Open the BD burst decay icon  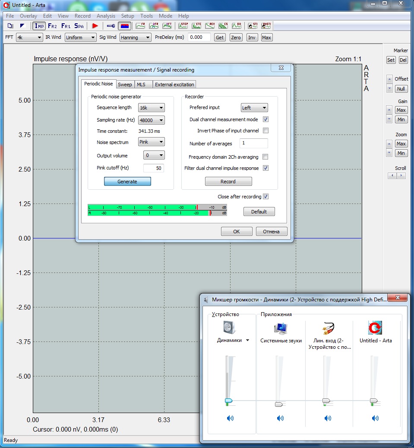236,26
